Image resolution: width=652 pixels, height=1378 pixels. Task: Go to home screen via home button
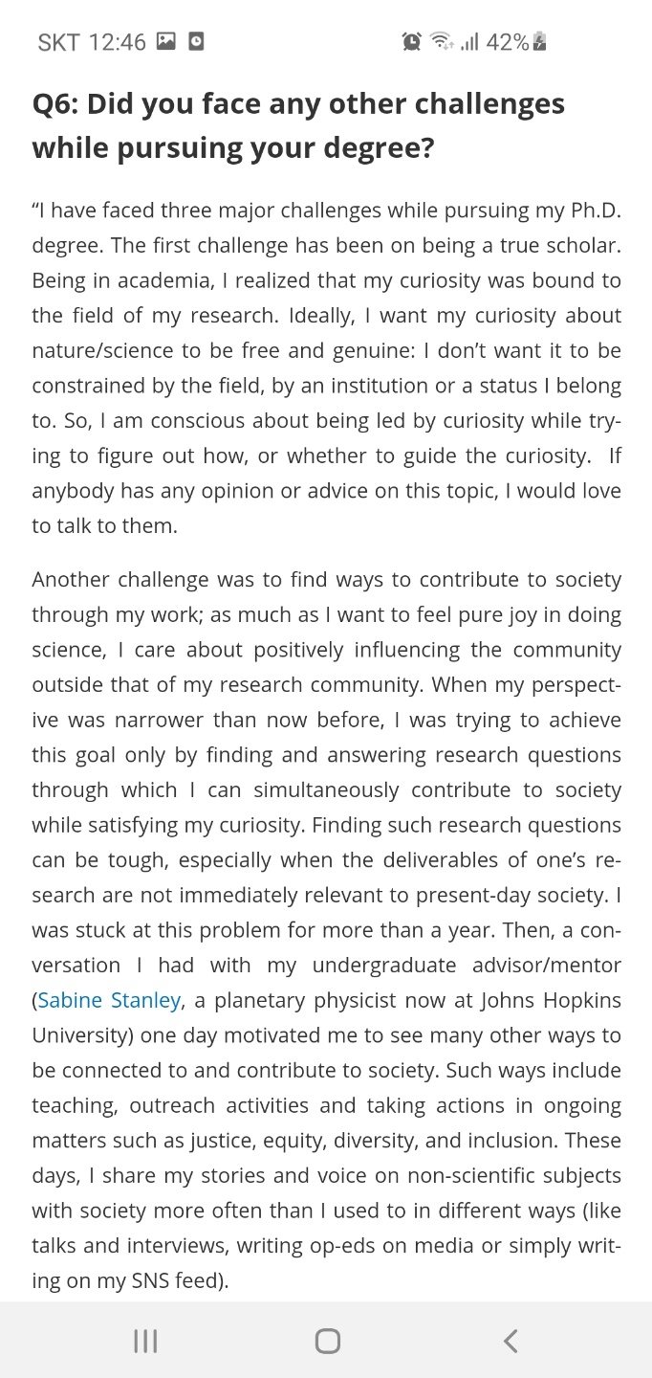(x=327, y=1341)
